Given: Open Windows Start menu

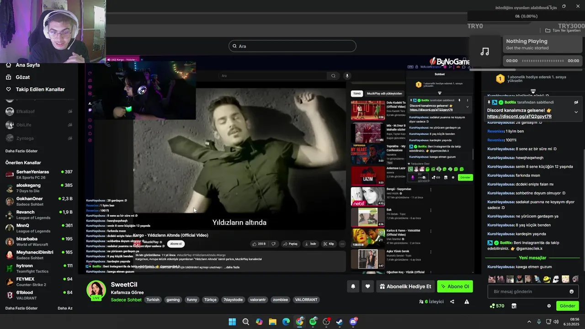Looking at the screenshot, I should point(232,322).
